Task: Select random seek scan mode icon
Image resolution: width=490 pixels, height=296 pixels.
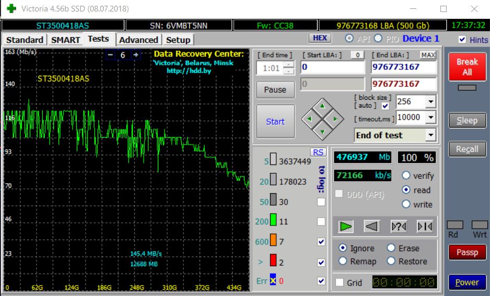Action: [399, 227]
